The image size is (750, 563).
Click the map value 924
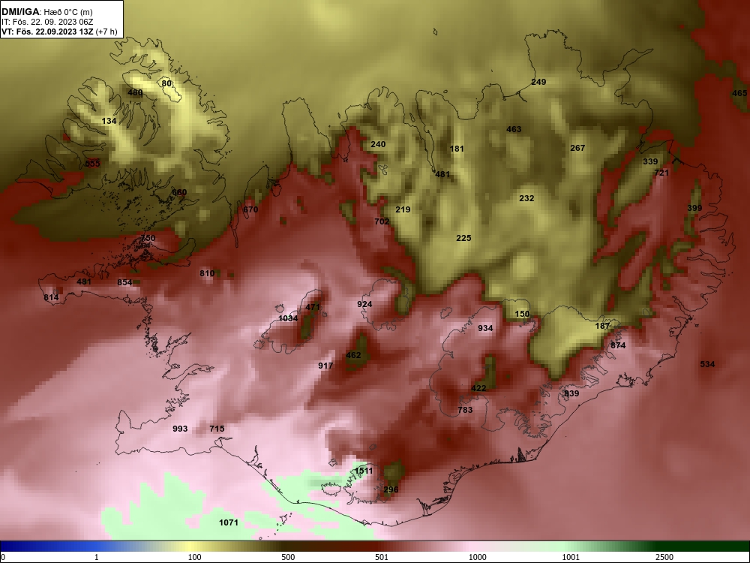[x=364, y=305]
